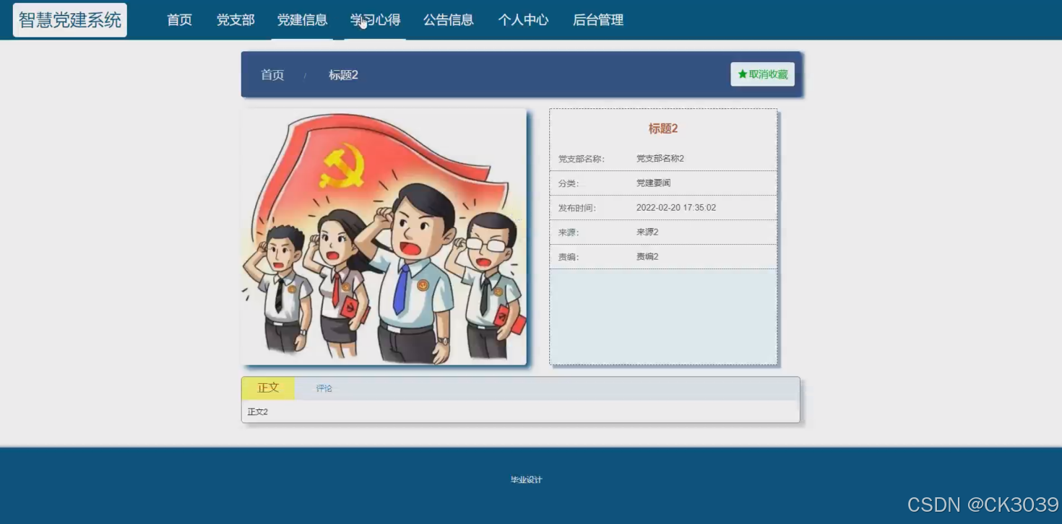This screenshot has height=524, width=1062.
Task: Switch to the 评论 tab
Action: (324, 388)
